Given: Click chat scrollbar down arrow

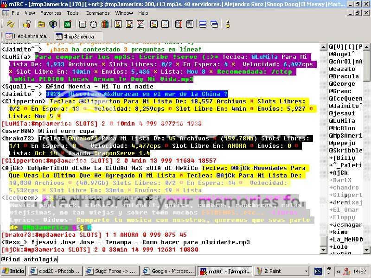Looking at the screenshot, I should point(323,250).
